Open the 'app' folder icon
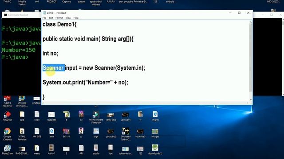Screen dimensions: 284x159 (22, 116)
